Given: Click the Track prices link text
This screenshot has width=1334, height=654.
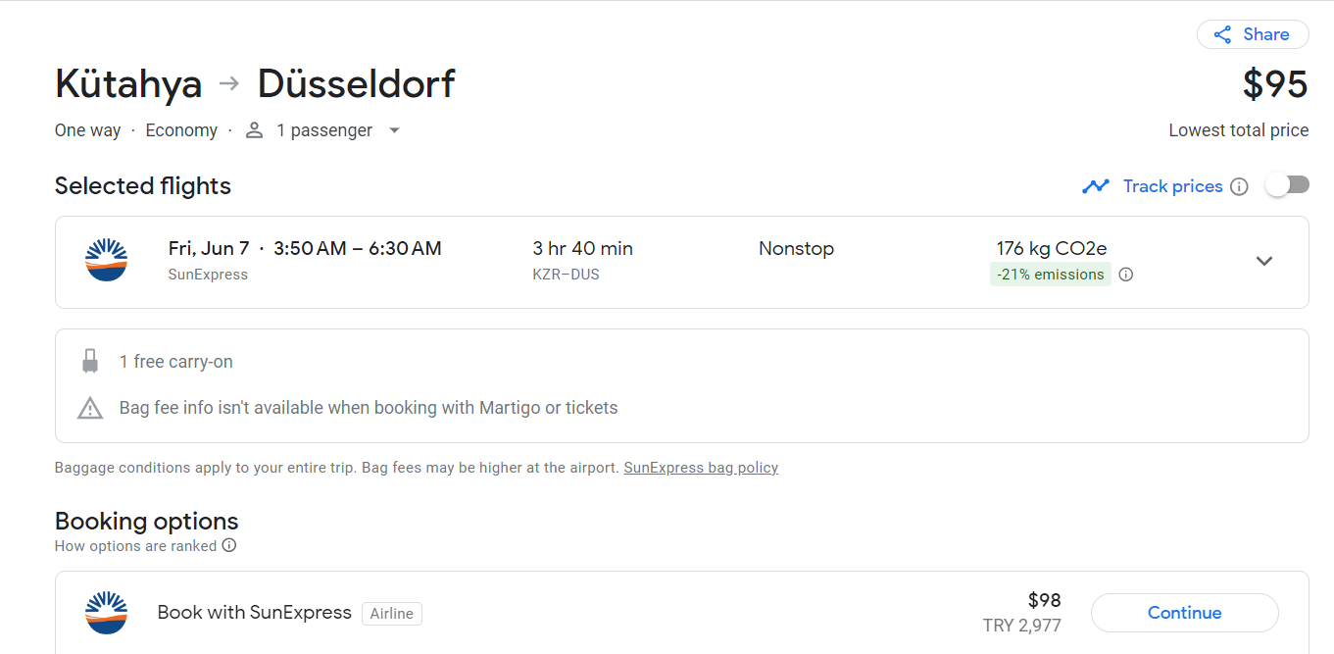Looking at the screenshot, I should click(1172, 186).
